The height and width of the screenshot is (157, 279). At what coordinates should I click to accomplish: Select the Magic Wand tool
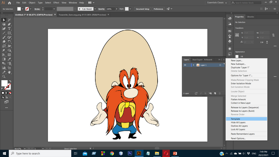[9, 20]
